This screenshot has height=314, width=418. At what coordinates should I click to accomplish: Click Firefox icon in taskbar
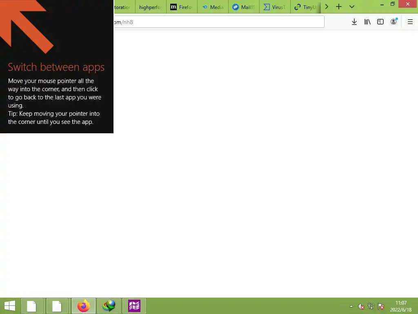coord(83,306)
